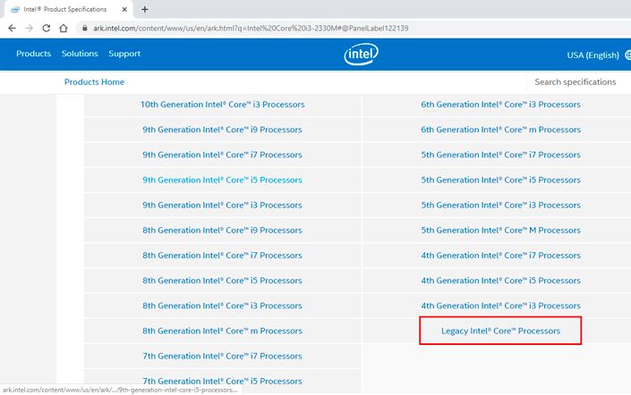
Task: Open the Products menu
Action: [33, 54]
